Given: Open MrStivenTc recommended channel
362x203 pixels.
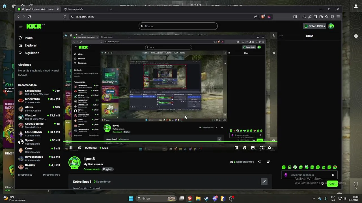Looking at the screenshot, I should 39,101.
